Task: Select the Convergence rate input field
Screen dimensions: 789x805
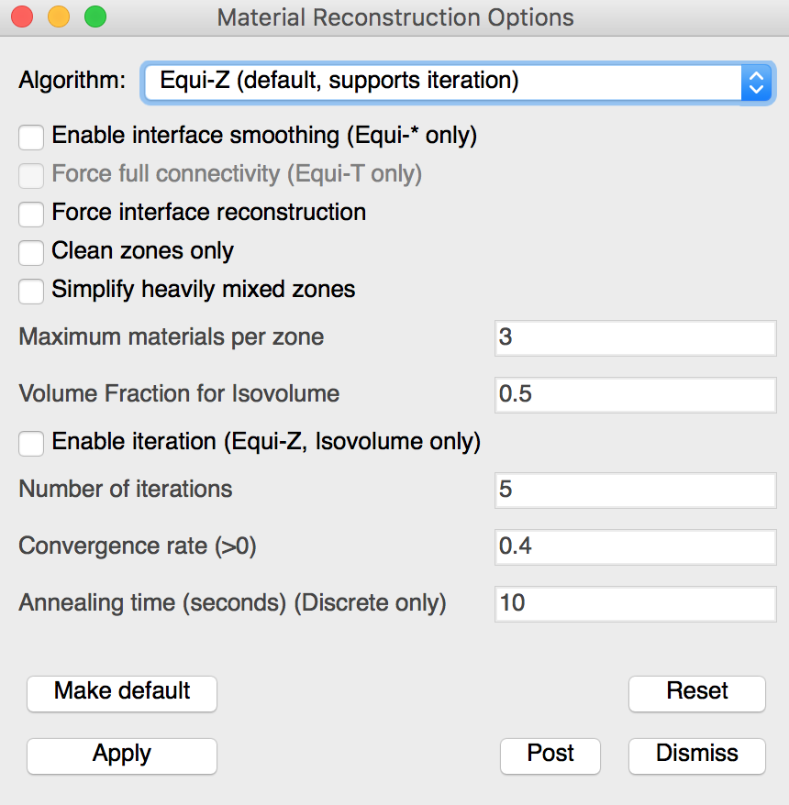Action: click(x=636, y=547)
